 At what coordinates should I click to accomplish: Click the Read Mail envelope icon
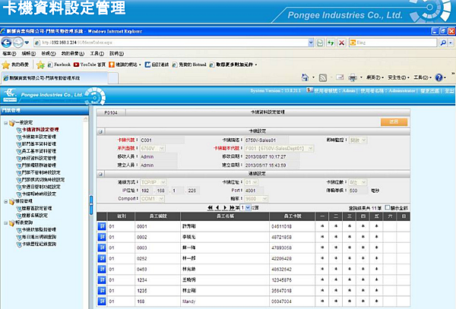[340, 77]
